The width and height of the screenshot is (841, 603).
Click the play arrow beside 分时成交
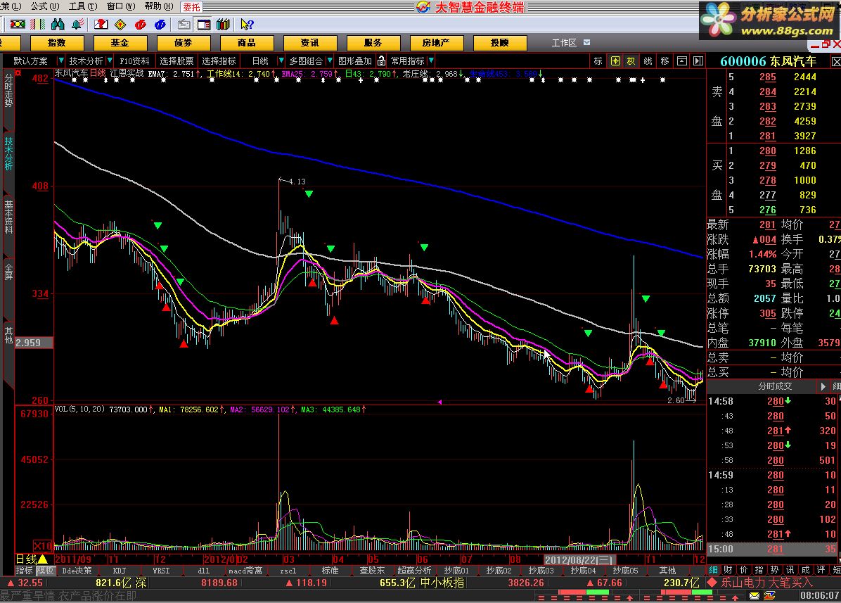pyautogui.click(x=823, y=386)
